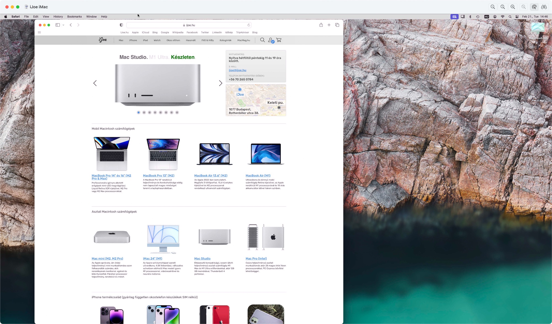Click the Macintosh HD desktop icon
This screenshot has width=552, height=324.
tap(538, 31)
